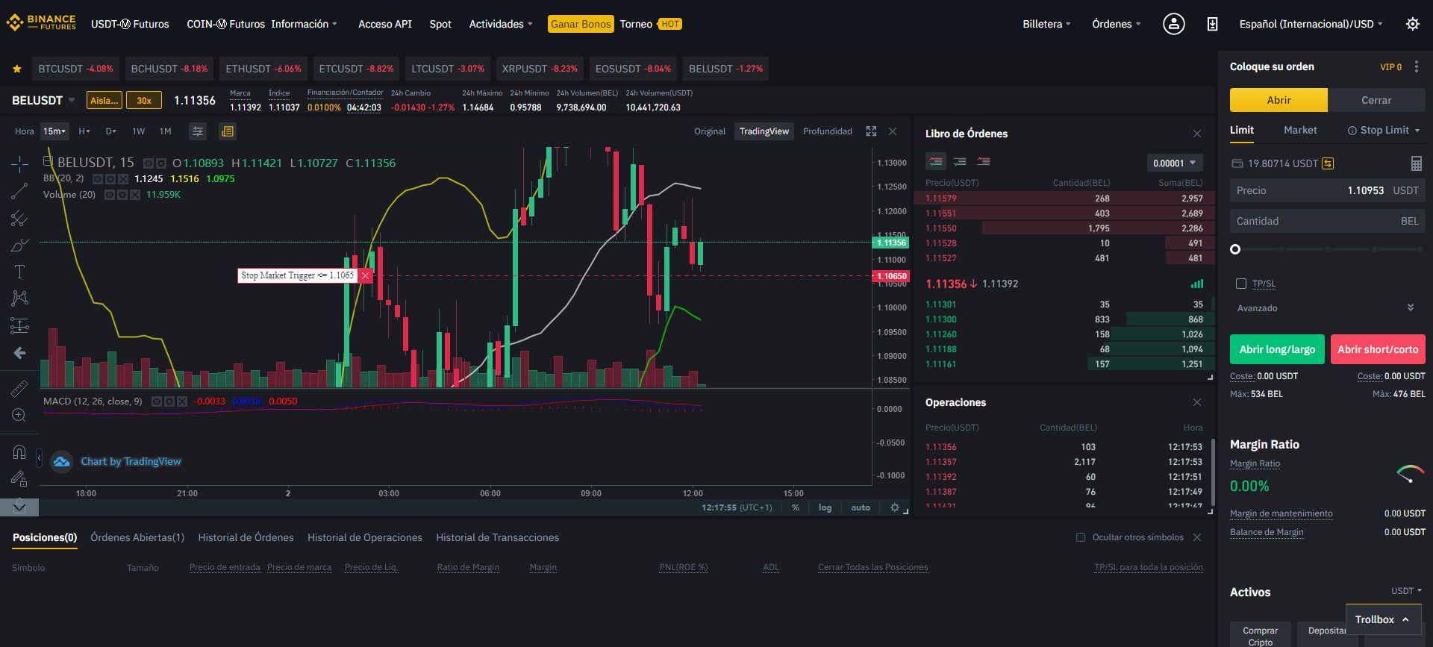Select the text annotation tool
This screenshot has height=647, width=1433.
(x=19, y=272)
